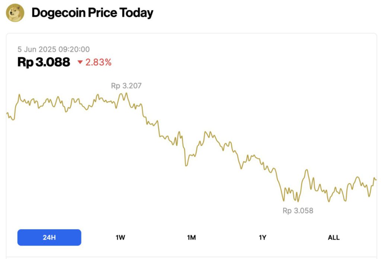The height and width of the screenshot is (259, 381).
Task: Switch to the 1W timeframe
Action: [x=120, y=237]
